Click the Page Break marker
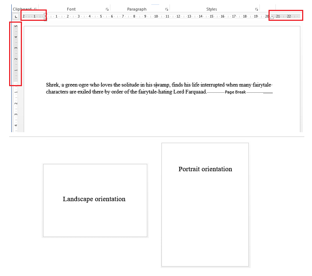 tap(235, 92)
